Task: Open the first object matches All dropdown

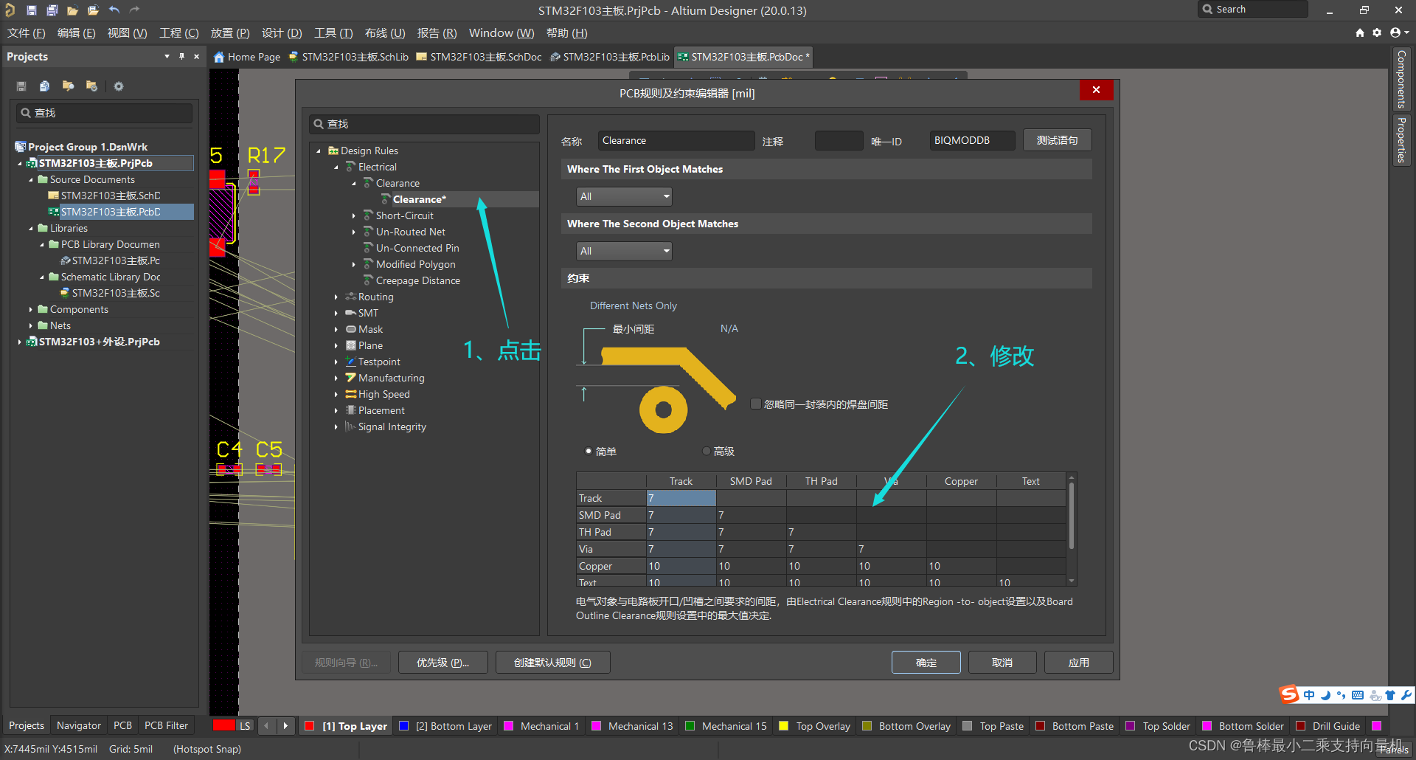Action: 624,196
